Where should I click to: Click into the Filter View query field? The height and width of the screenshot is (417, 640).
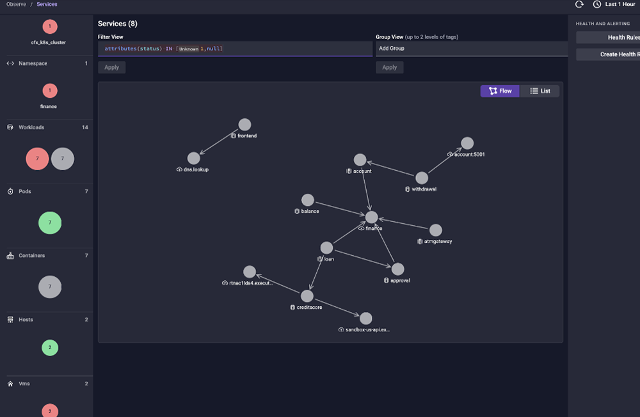click(x=235, y=49)
